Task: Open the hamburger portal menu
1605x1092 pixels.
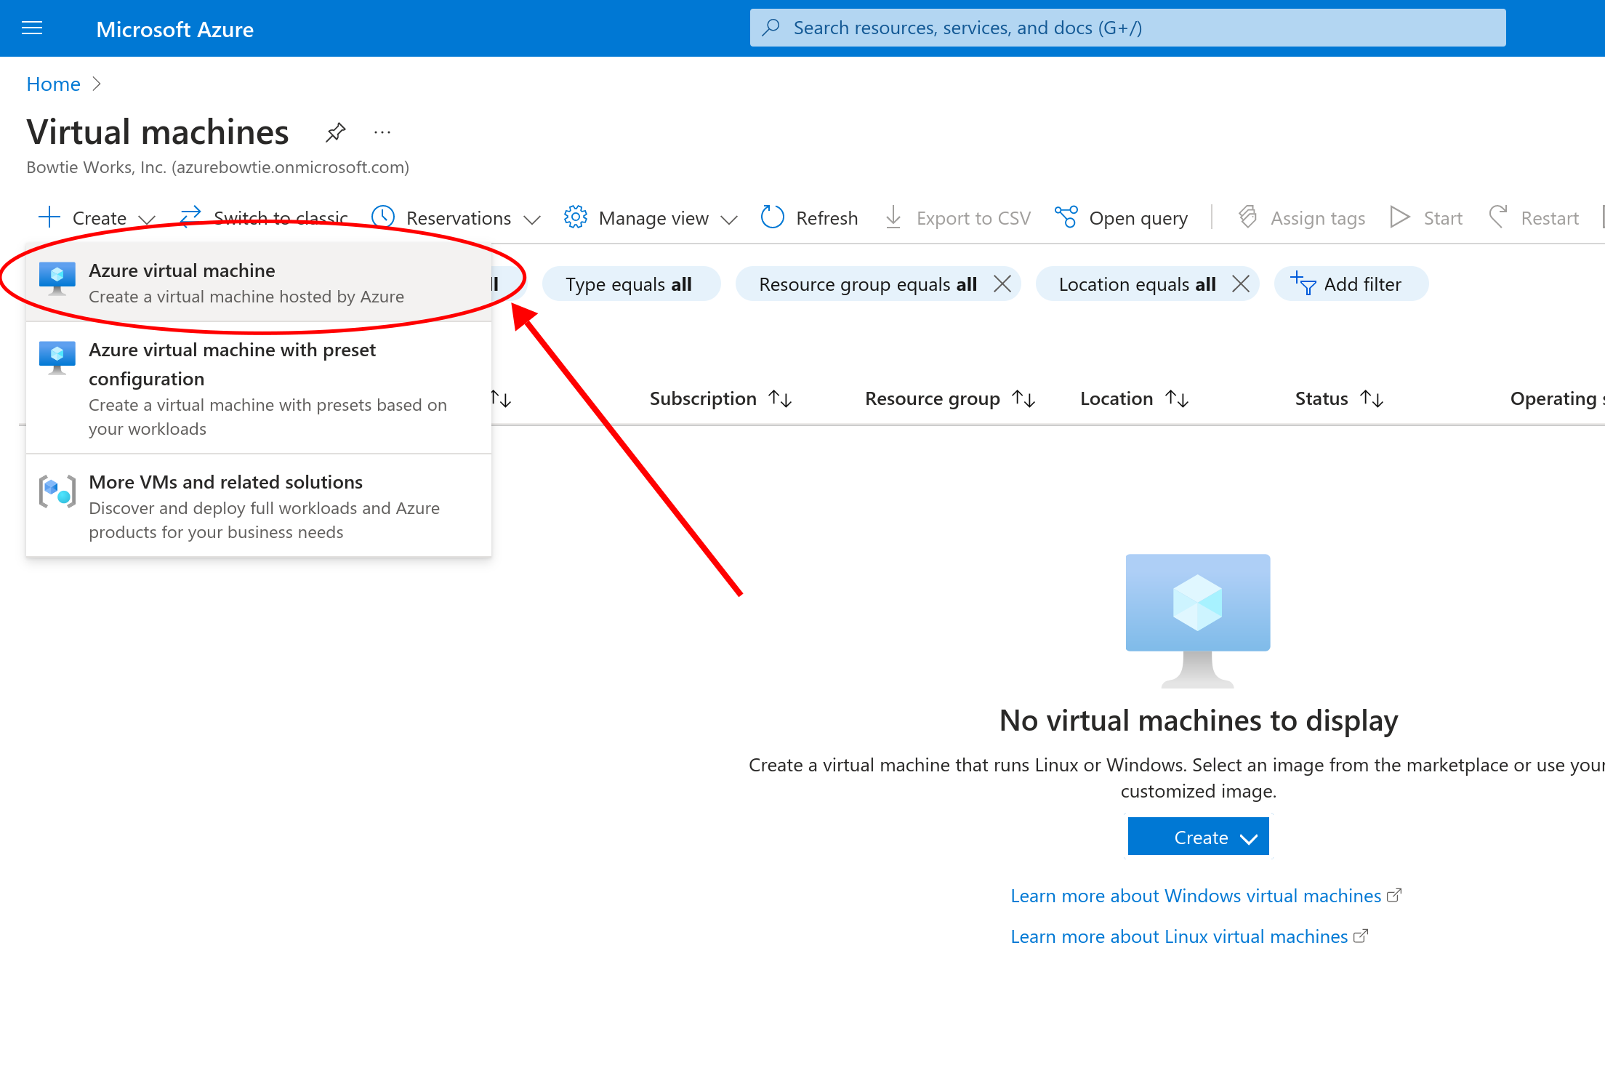Action: tap(32, 28)
